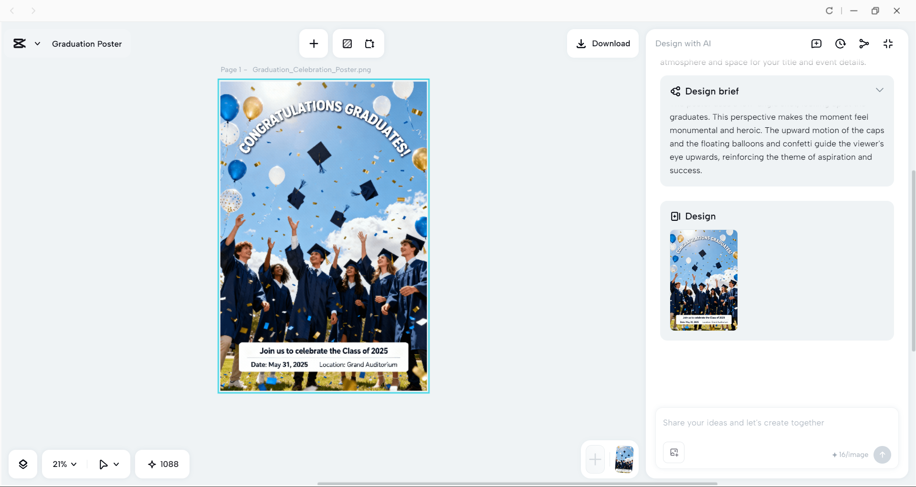Send the prompt with the arrow button
The width and height of the screenshot is (916, 487).
[882, 455]
